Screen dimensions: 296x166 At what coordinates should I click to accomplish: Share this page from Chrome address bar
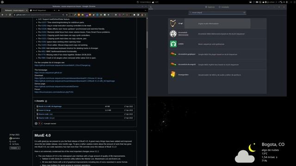[x=63, y=15]
